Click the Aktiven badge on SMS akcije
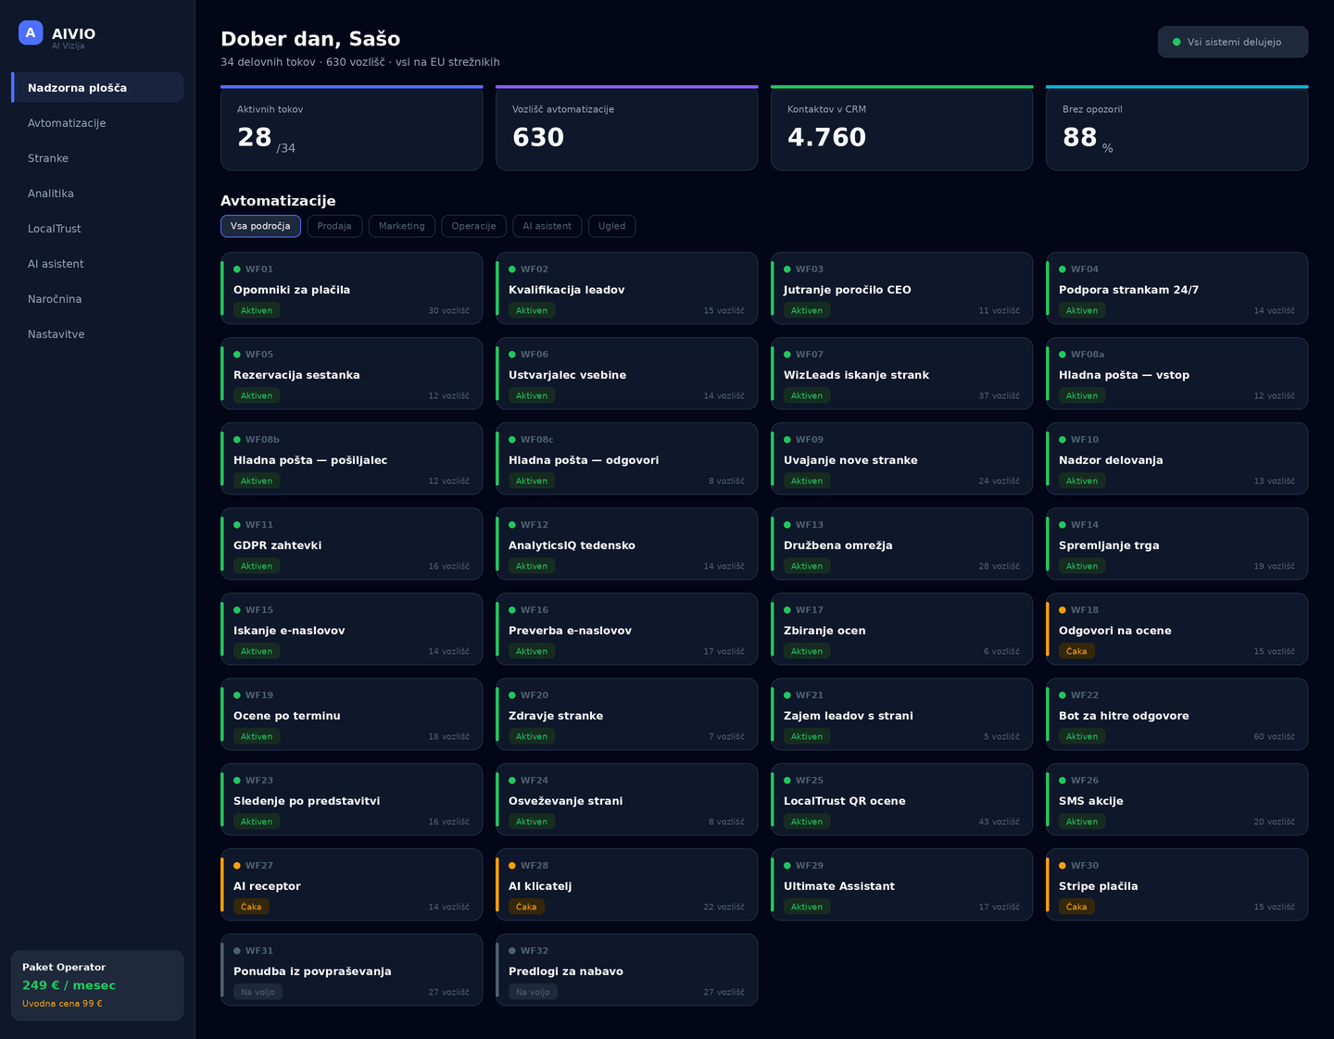This screenshot has width=1334, height=1039. point(1082,821)
